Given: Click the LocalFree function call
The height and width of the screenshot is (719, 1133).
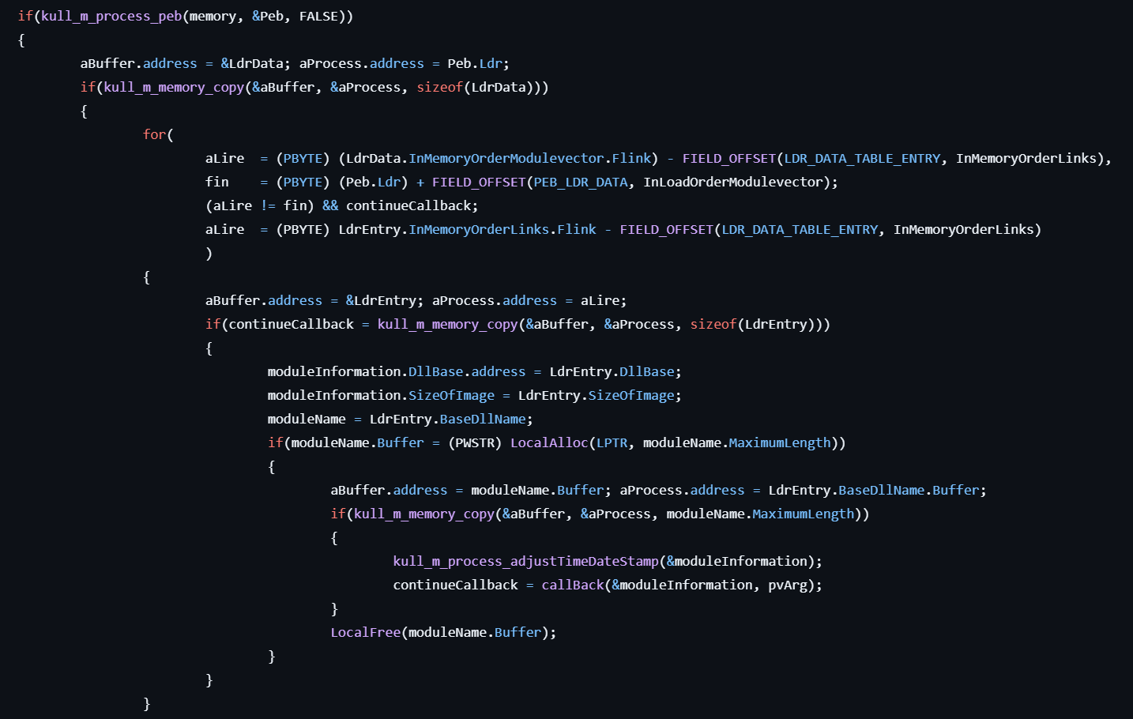Looking at the screenshot, I should click(x=366, y=632).
